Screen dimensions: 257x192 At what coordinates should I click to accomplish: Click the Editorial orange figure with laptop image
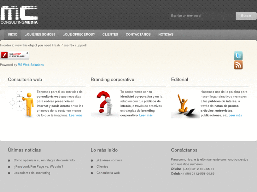click(185, 104)
